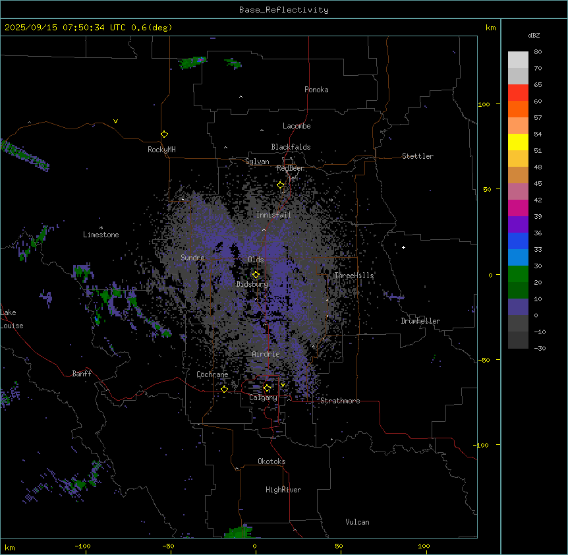Click the white plus marker west of Drumheller
The width and height of the screenshot is (568, 555).
point(403,247)
